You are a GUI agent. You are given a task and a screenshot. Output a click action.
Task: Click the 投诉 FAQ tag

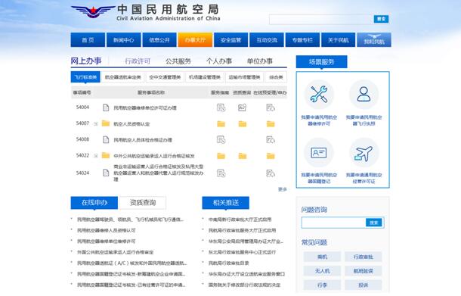pyautogui.click(x=363, y=285)
